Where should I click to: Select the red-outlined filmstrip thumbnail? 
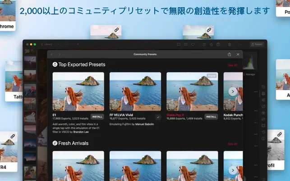(30, 117)
